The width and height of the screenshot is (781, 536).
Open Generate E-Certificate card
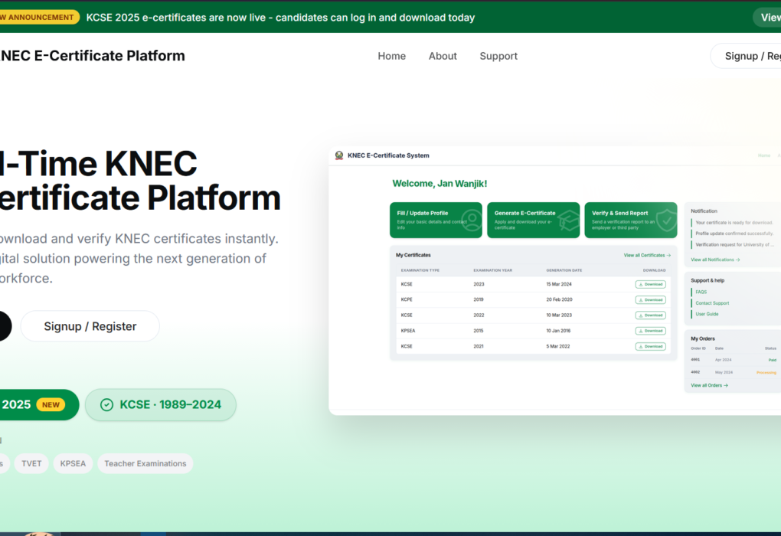pos(534,220)
